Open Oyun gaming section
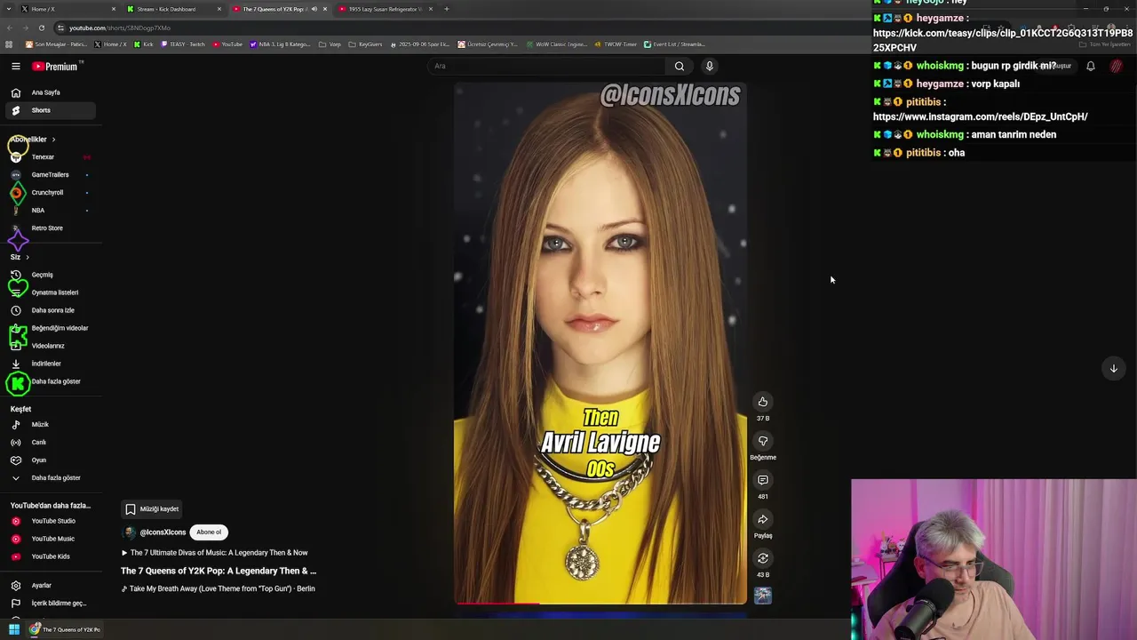Screen dimensions: 1137x640 coord(52,460)
